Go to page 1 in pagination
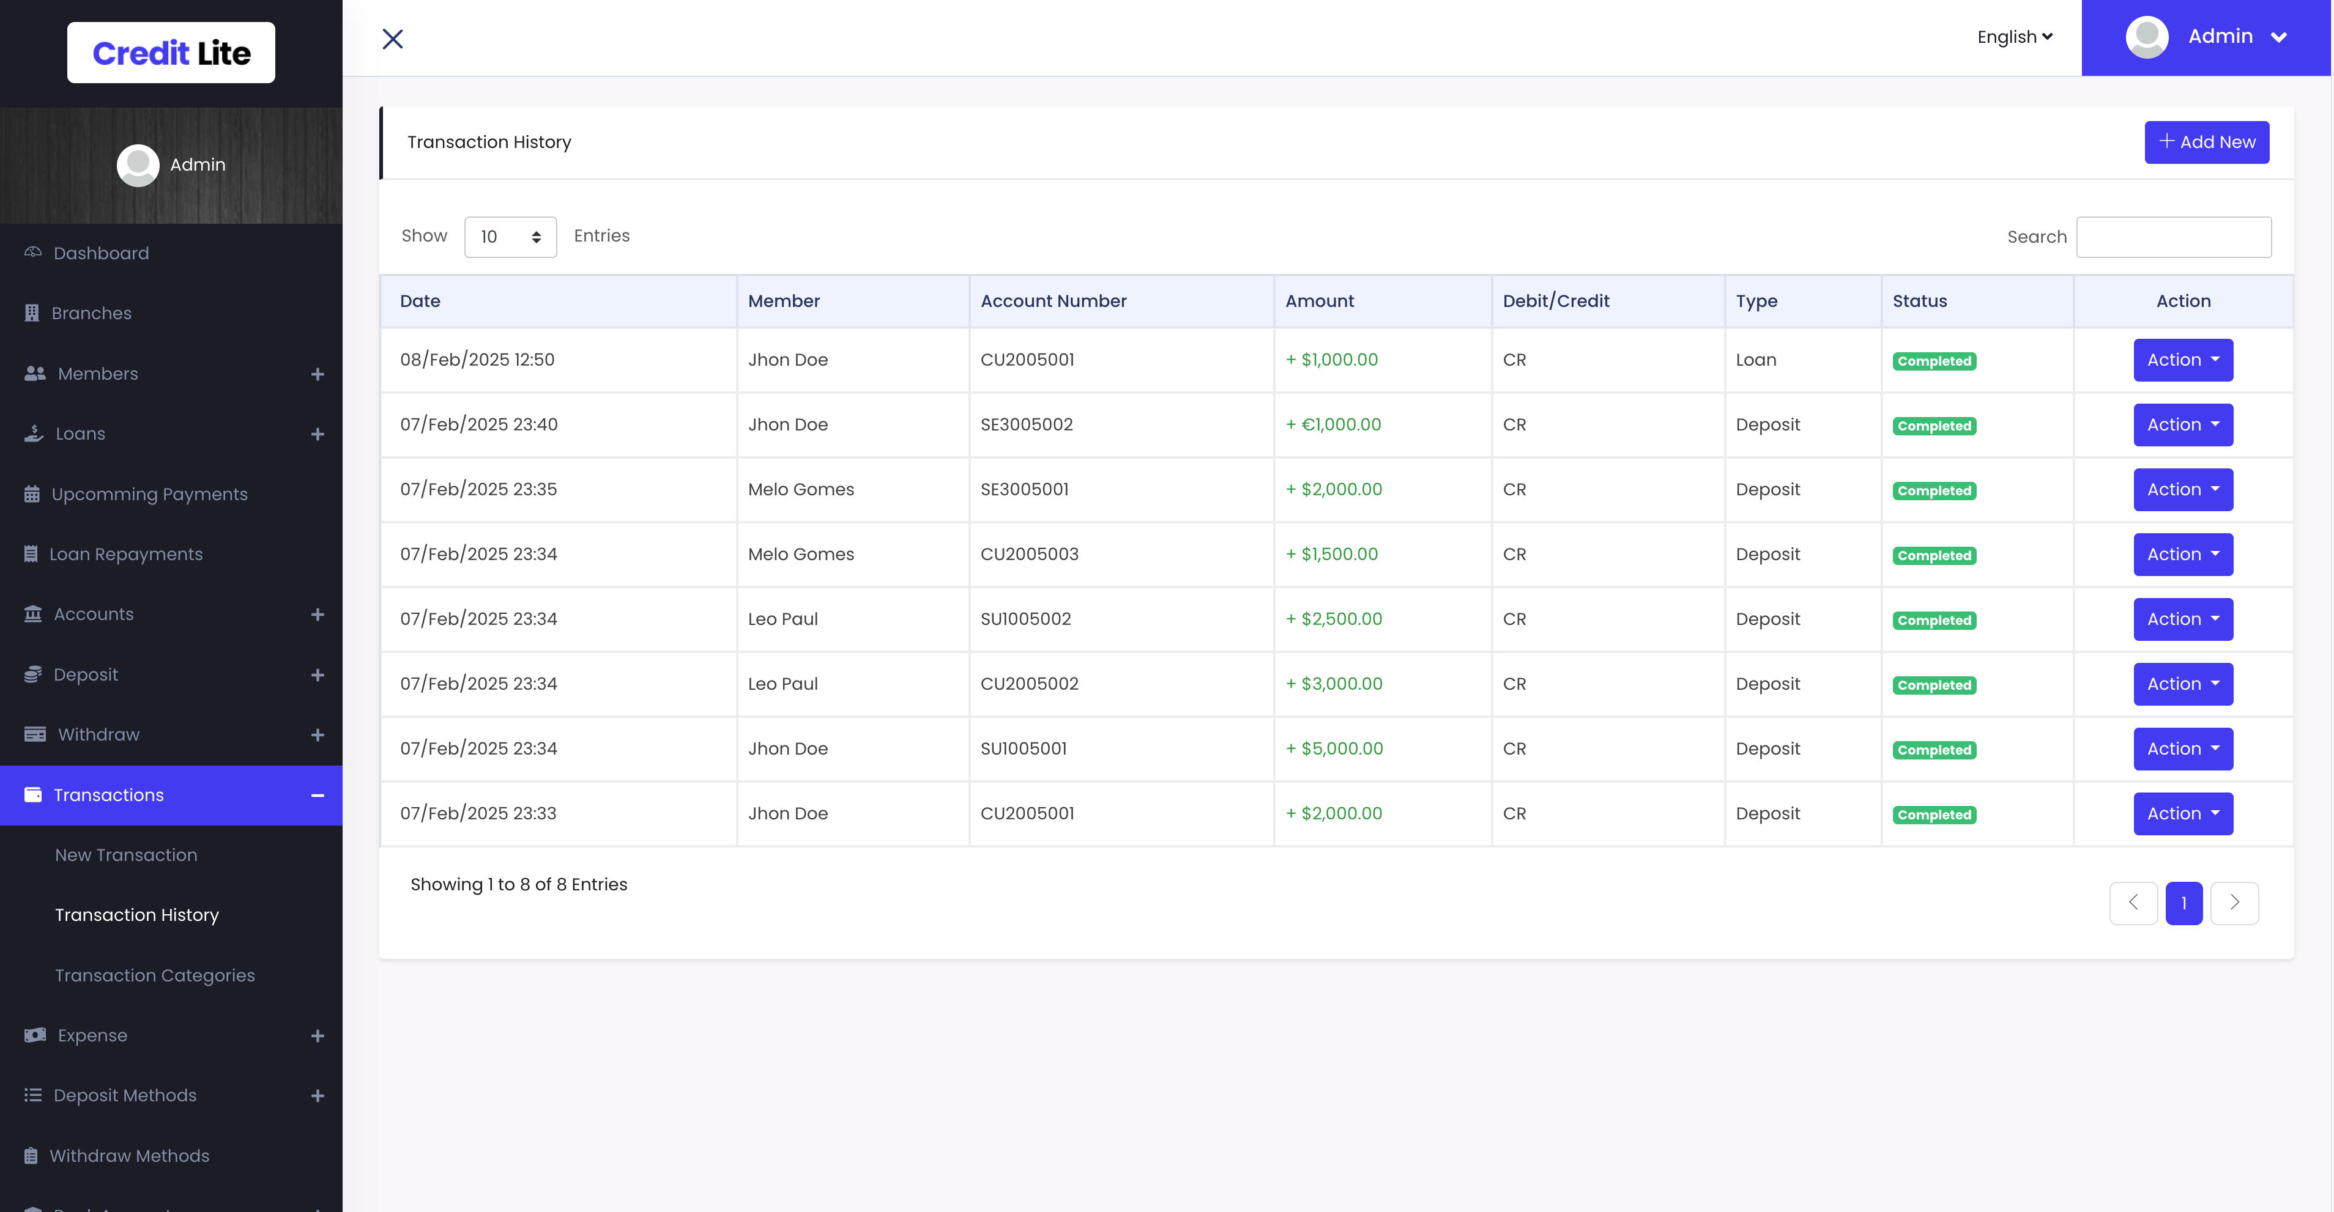The height and width of the screenshot is (1212, 2334). coord(2183,902)
